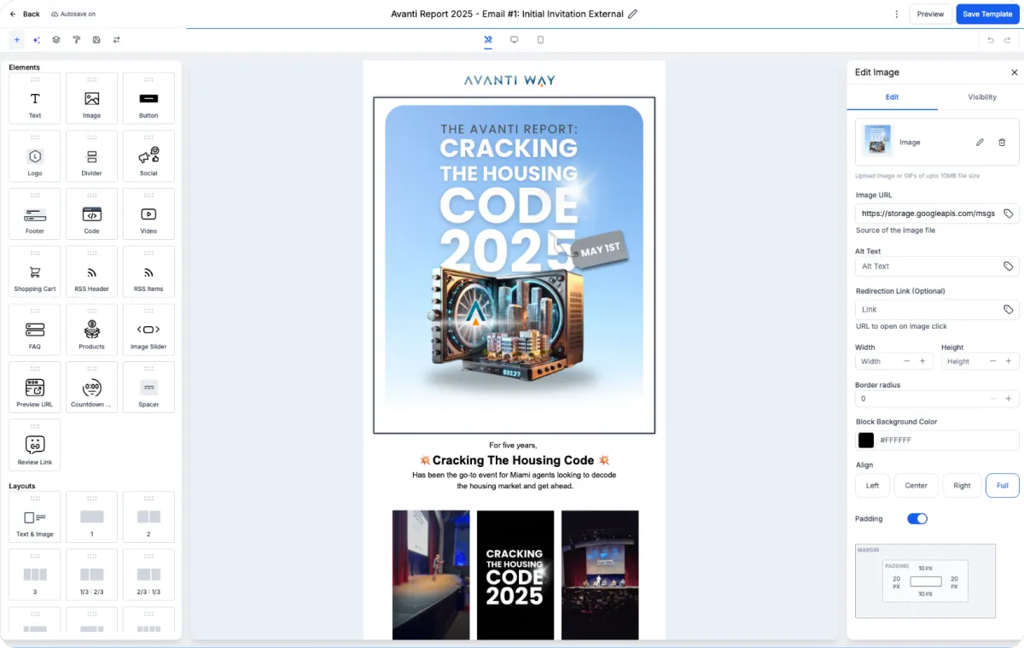Click the image thumbnail in Edit panel
The width and height of the screenshot is (1024, 648).
(x=877, y=142)
